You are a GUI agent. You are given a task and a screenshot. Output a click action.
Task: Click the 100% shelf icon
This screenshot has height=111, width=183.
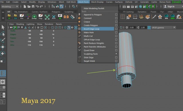(x=172, y=17)
